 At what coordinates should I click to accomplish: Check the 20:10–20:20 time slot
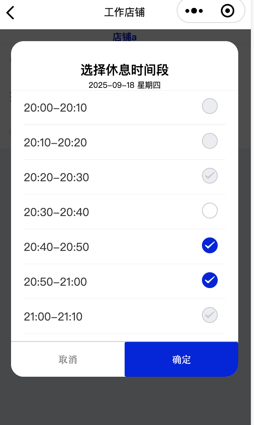[x=209, y=141]
